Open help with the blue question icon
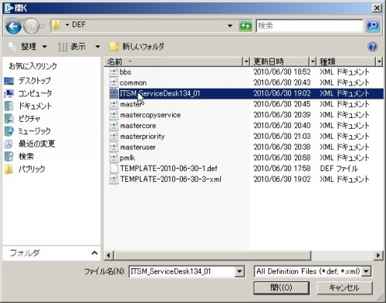The width and height of the screenshot is (386, 303). pyautogui.click(x=373, y=47)
